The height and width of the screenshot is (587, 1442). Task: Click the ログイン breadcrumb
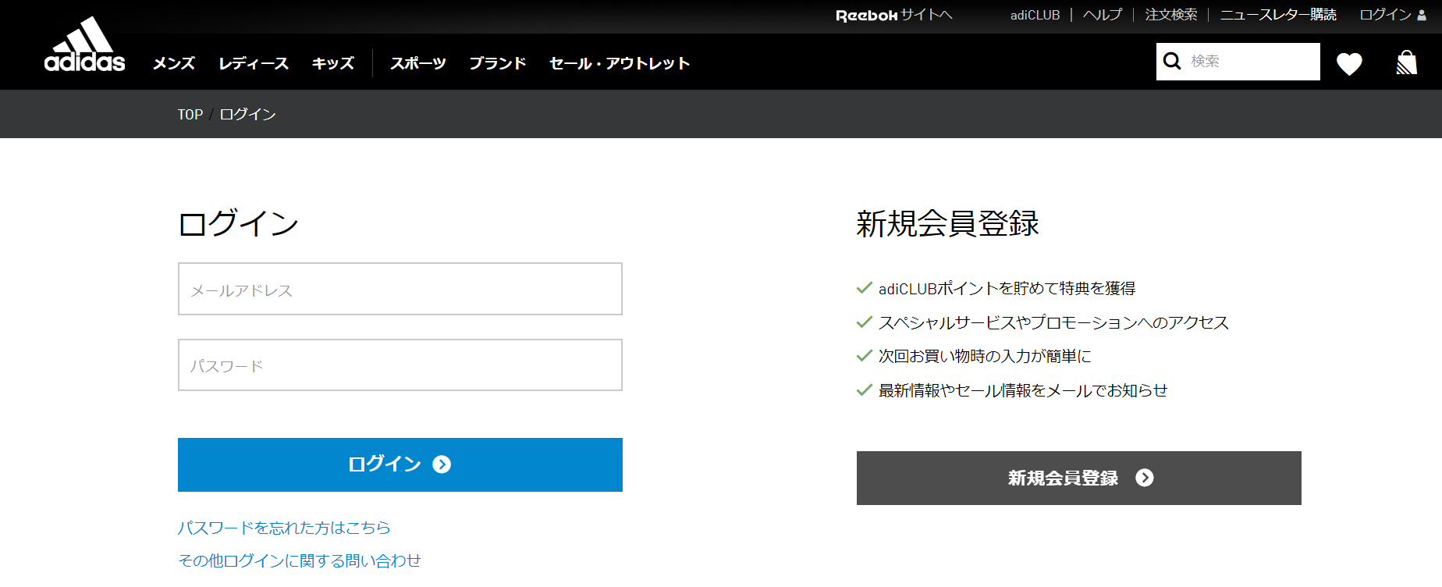247,114
